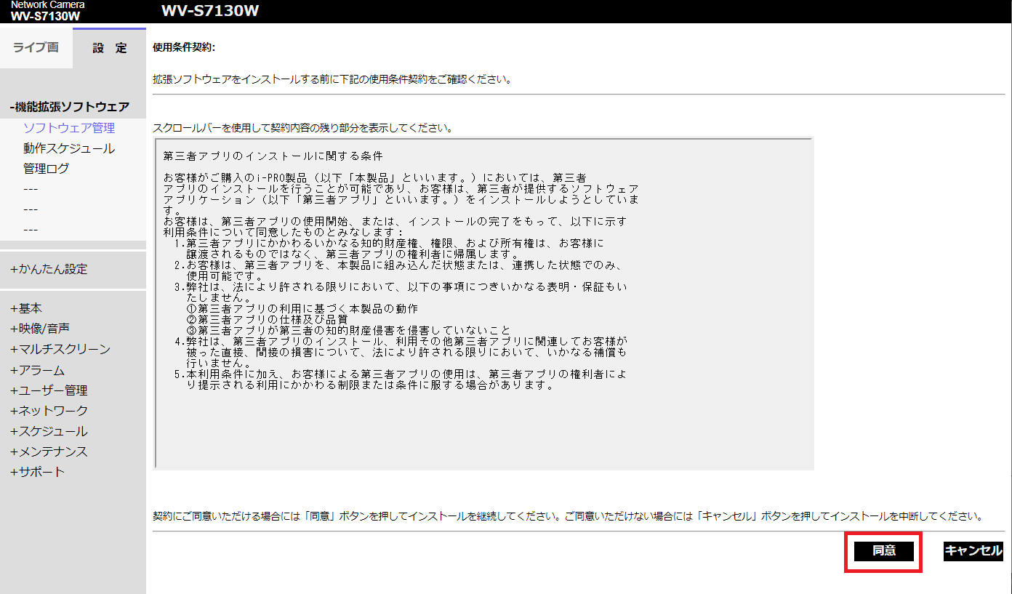Click the Network Camera WV-S7130W logo text
This screenshot has width=1012, height=594.
(47, 10)
